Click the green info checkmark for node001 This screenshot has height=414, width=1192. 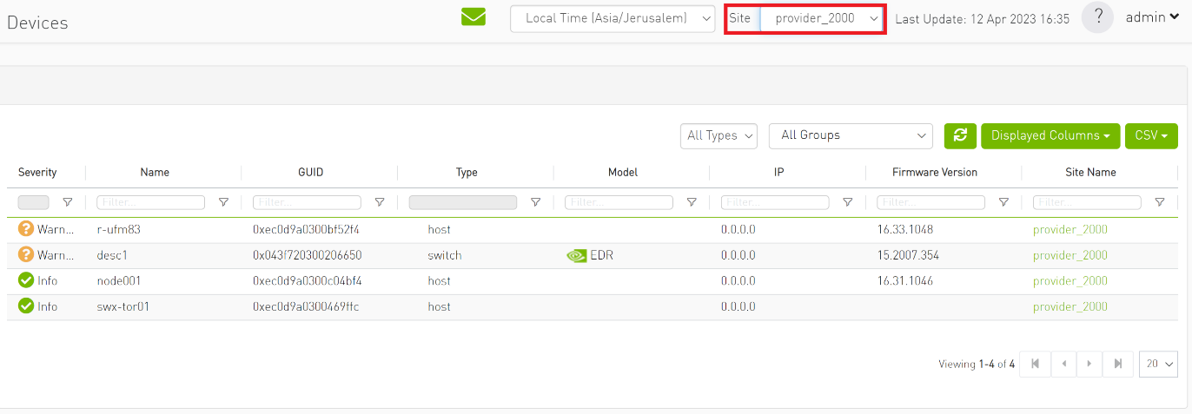pyautogui.click(x=26, y=281)
